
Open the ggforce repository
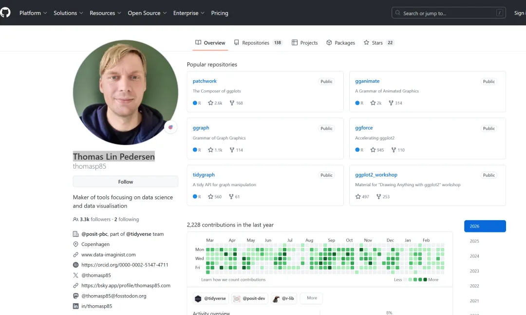tap(364, 128)
